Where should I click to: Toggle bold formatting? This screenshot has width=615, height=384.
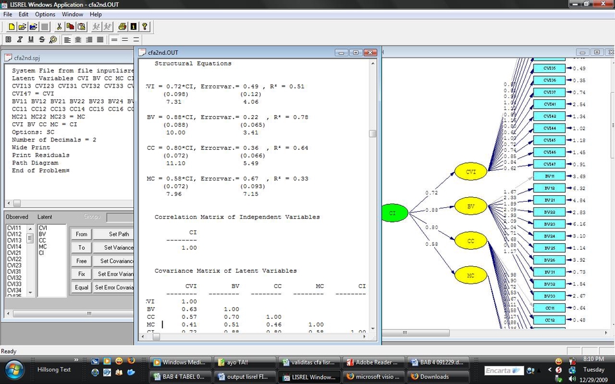[8, 39]
